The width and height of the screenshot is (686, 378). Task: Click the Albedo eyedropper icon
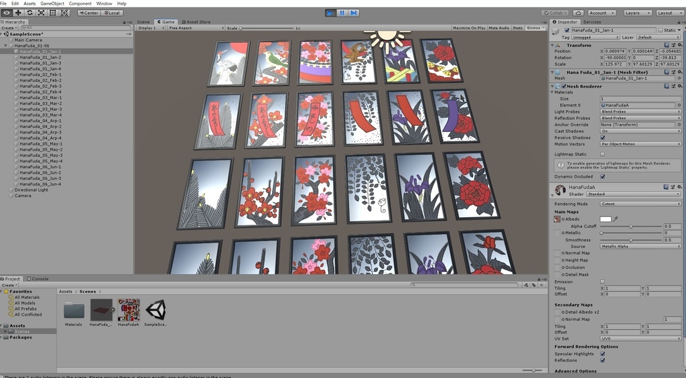(616, 218)
